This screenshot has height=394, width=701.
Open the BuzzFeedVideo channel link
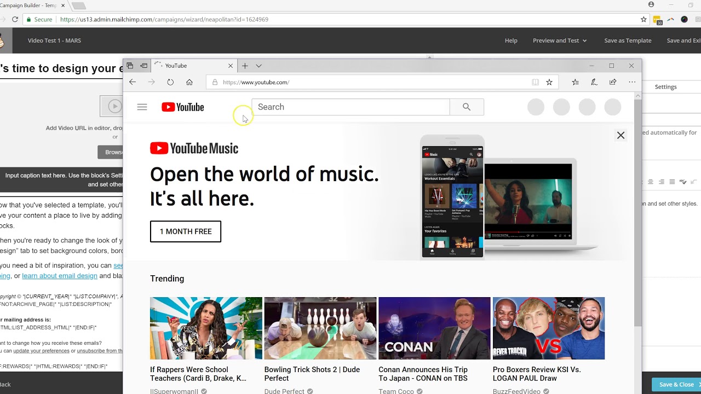[x=516, y=391]
